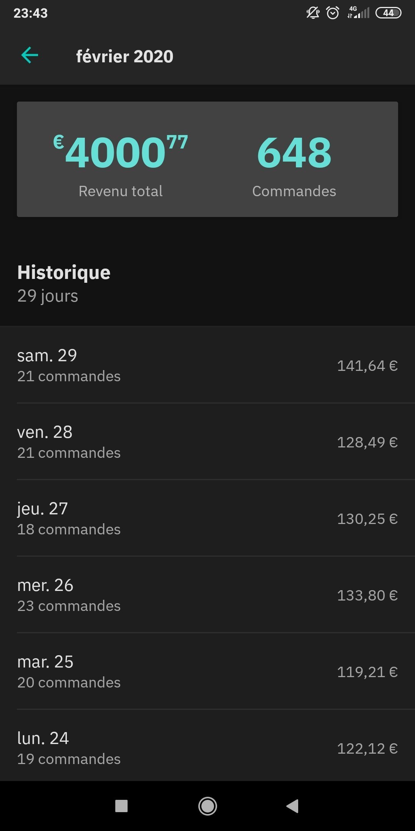The image size is (415, 831).
Task: Tap the février 2020 title
Action: [124, 57]
